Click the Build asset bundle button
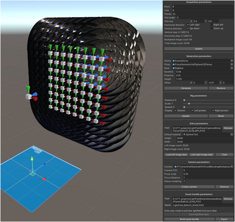 coord(189,219)
